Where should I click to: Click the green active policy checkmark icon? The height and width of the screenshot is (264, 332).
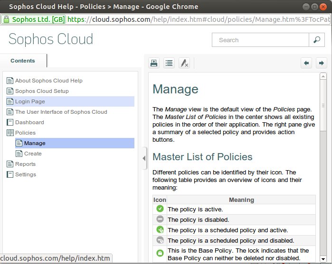(x=160, y=209)
